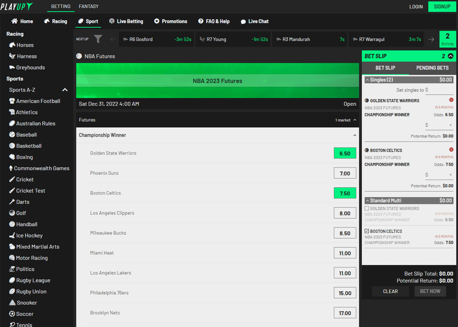
Task: Open FAQ & Help
Action: pos(214,22)
